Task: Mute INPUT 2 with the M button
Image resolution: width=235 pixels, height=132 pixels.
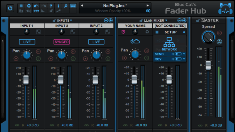Action: [73, 52]
